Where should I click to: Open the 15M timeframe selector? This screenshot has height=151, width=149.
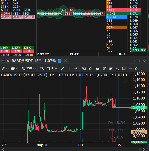[x=29, y=68]
